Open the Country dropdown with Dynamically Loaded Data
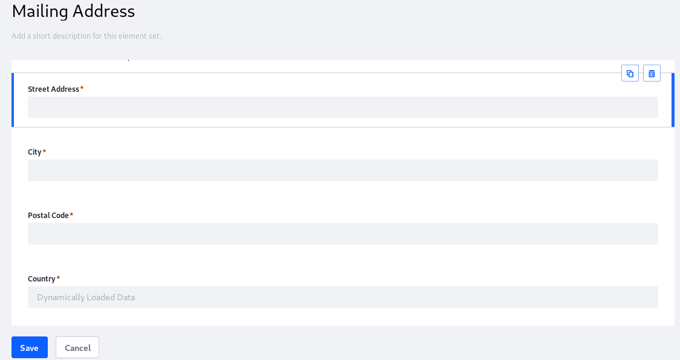The width and height of the screenshot is (680, 360). 342,297
